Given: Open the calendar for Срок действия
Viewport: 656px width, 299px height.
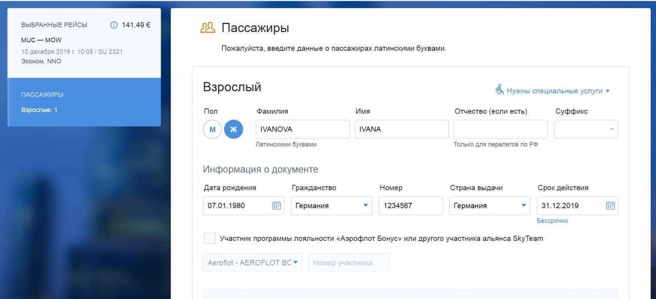Looking at the screenshot, I should pos(611,206).
